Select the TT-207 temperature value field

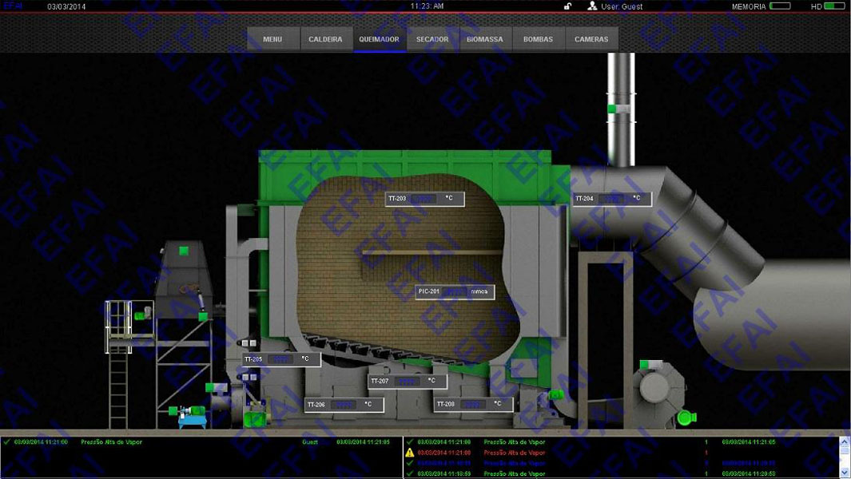[407, 382]
